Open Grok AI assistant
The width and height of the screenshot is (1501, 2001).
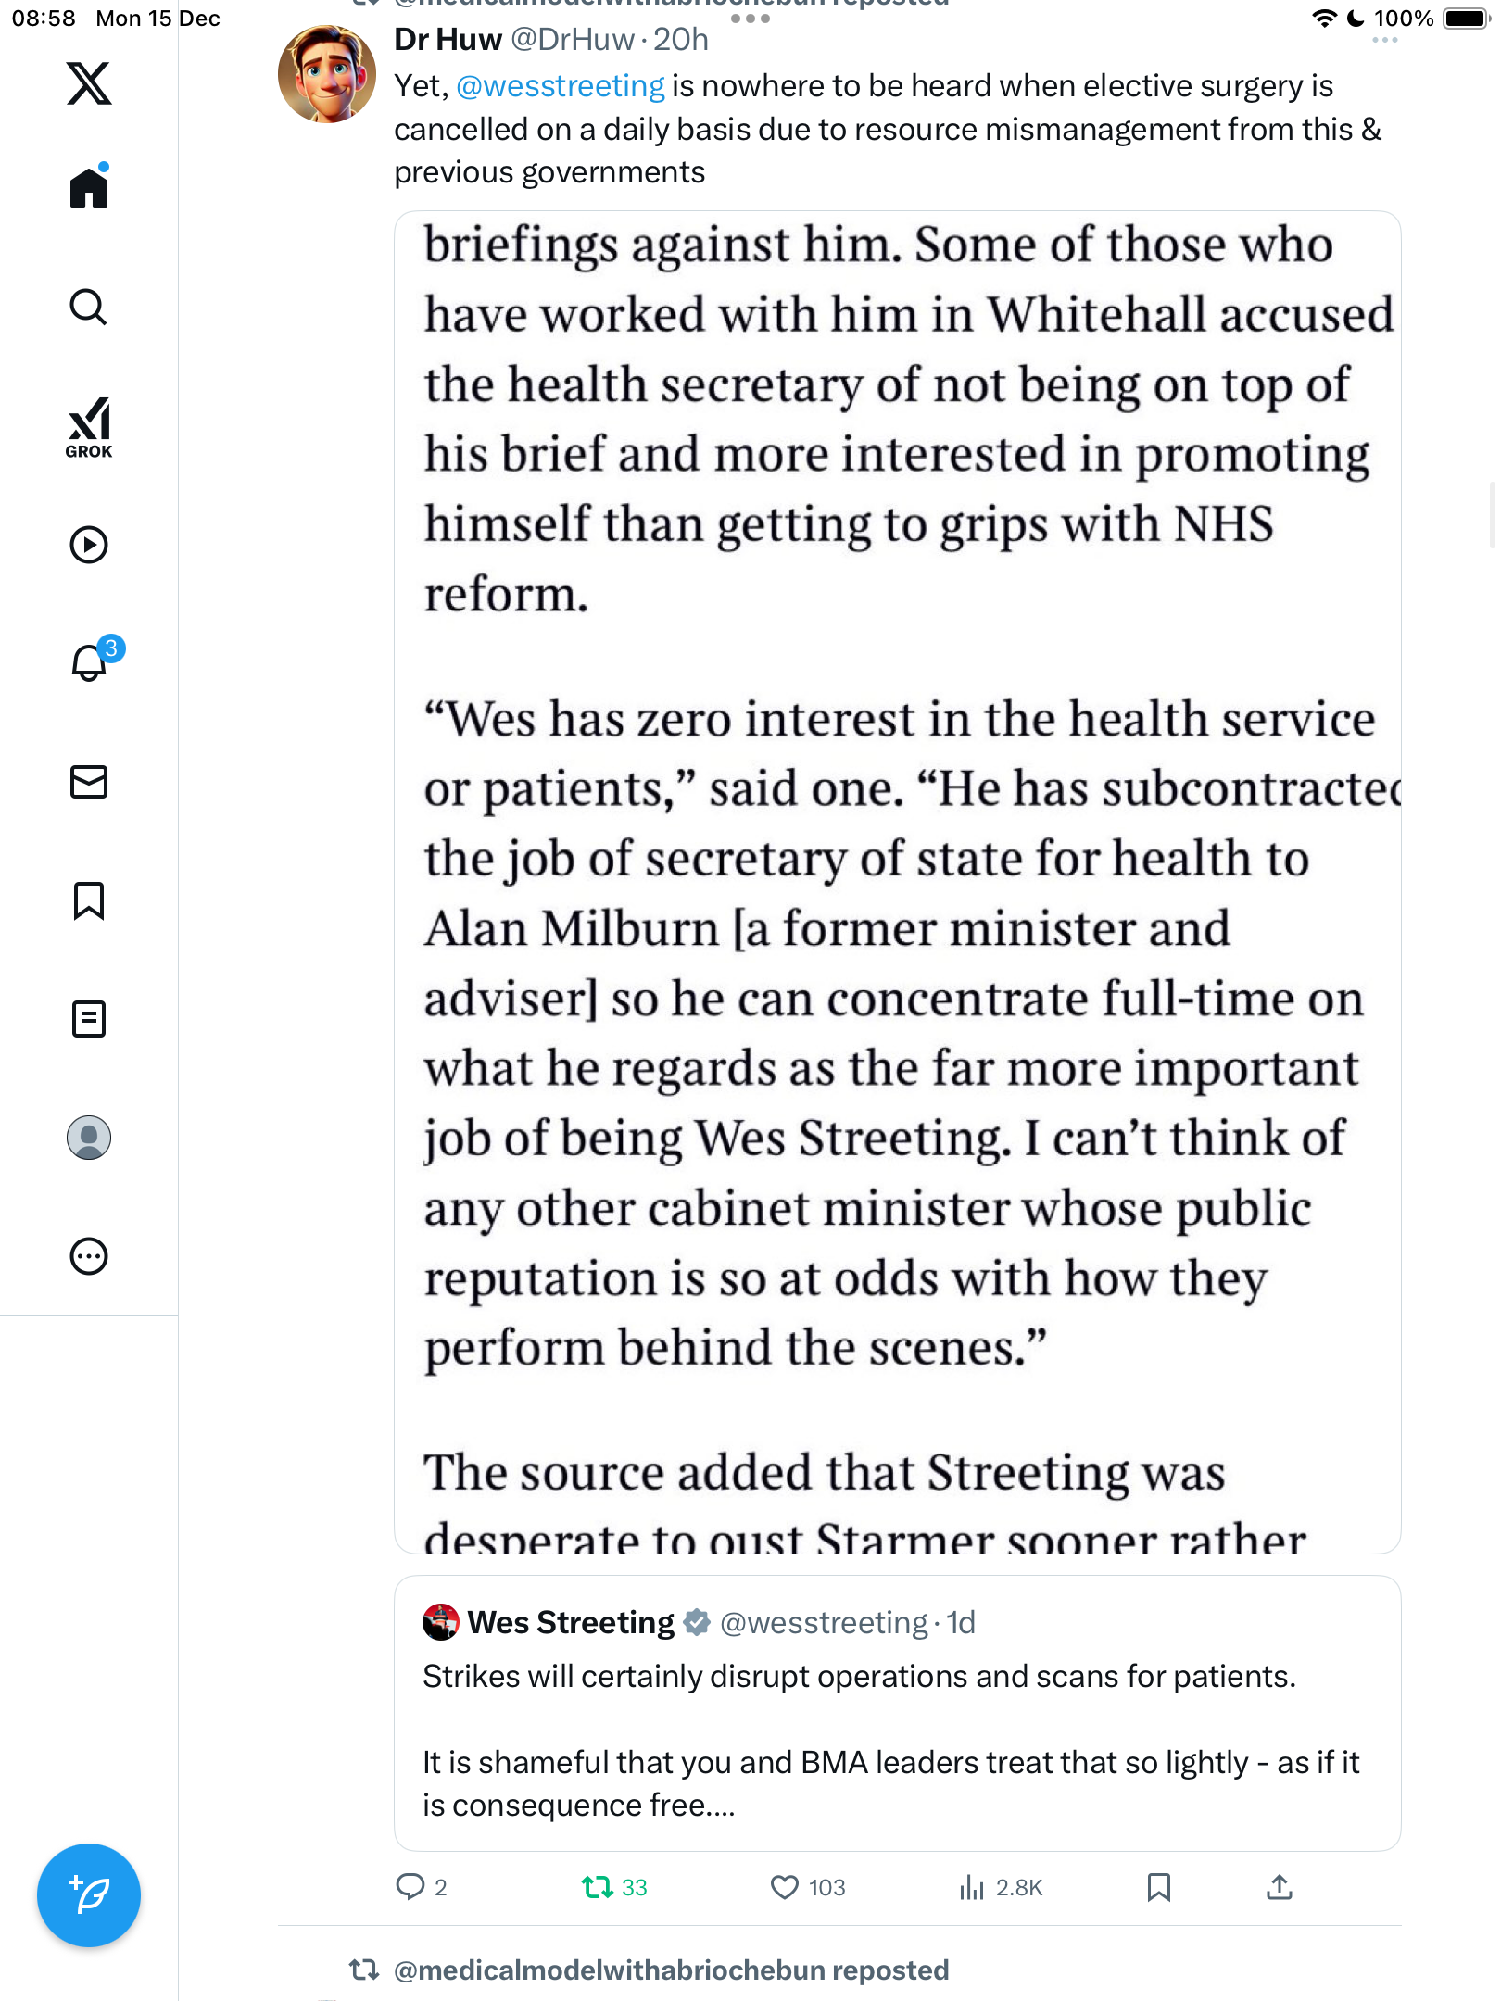[x=89, y=427]
